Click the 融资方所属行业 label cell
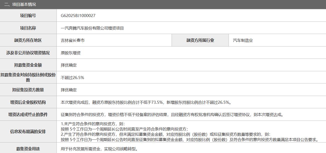 pos(200,40)
